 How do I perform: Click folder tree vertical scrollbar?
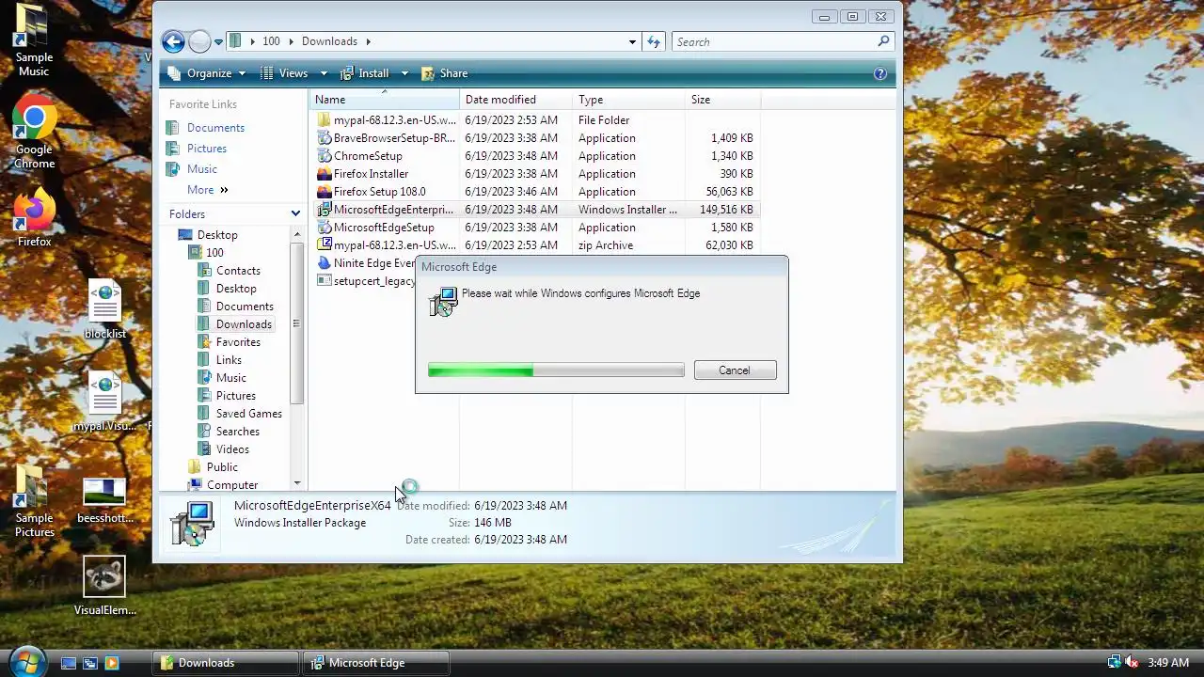click(x=296, y=324)
